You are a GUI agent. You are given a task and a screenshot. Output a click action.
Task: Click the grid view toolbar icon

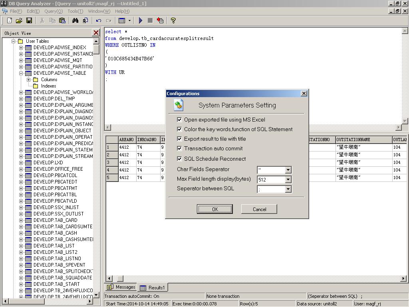tap(122, 20)
